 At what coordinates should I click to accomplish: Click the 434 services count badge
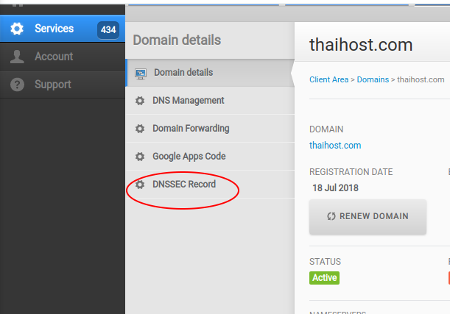point(108,29)
